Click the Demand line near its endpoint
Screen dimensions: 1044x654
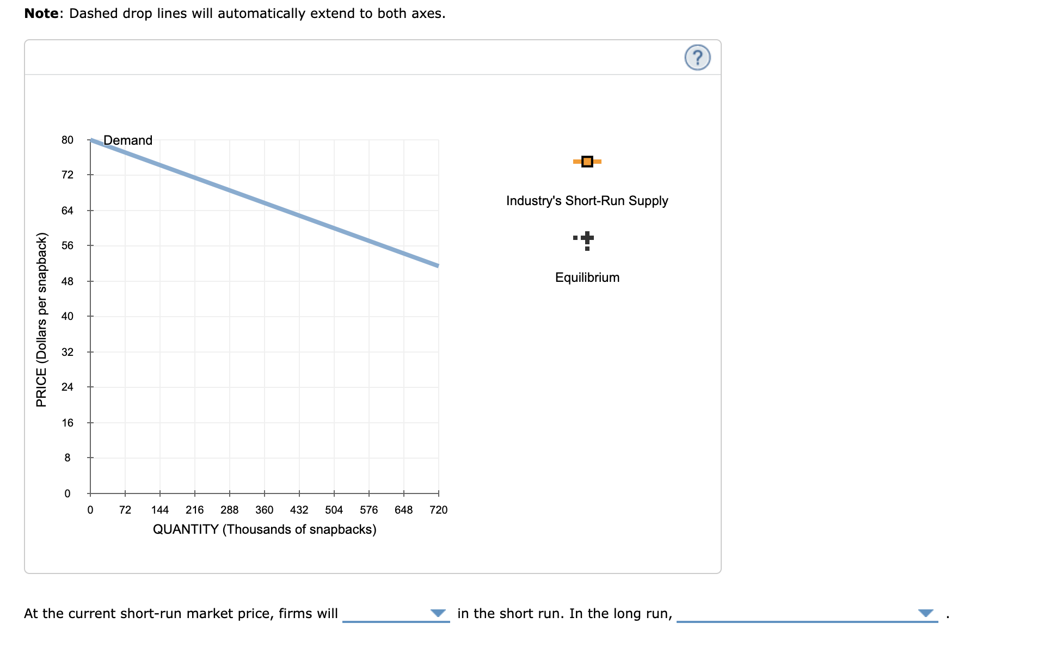(430, 264)
